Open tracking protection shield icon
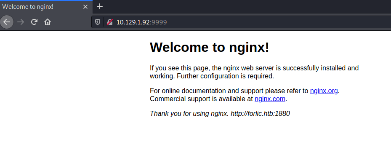This screenshot has height=166, width=391. (98, 22)
